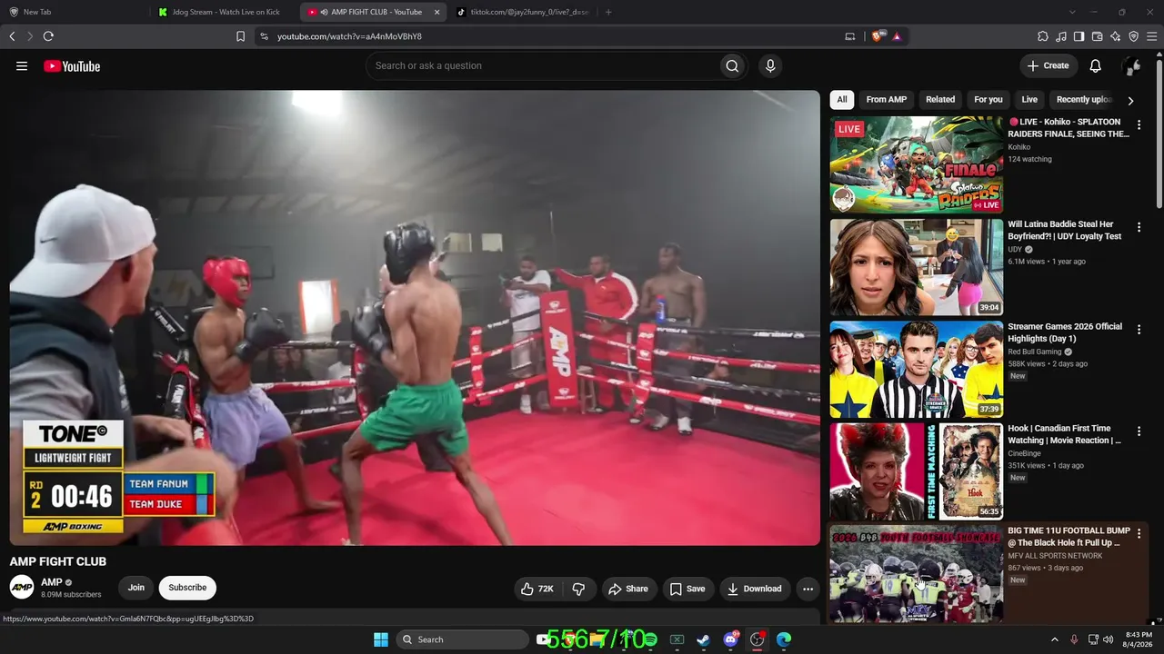Select the For you filter chip
Viewport: 1164px width, 654px height.
pyautogui.click(x=988, y=100)
